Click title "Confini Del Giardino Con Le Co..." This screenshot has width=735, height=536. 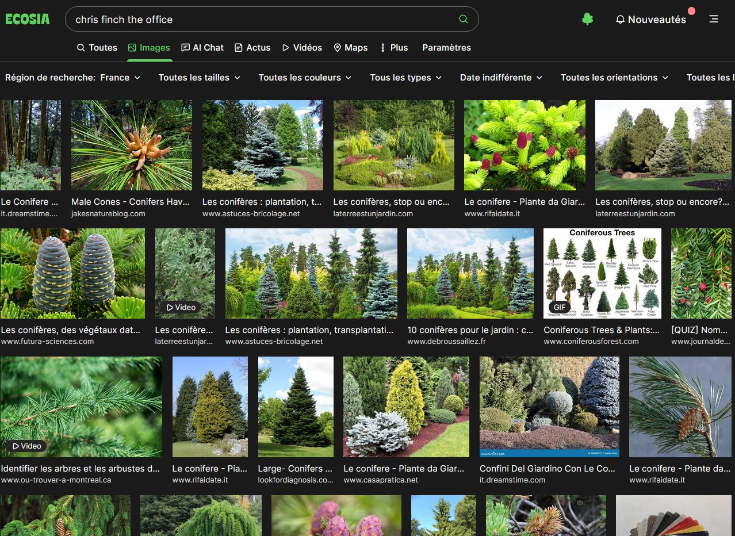(x=548, y=469)
